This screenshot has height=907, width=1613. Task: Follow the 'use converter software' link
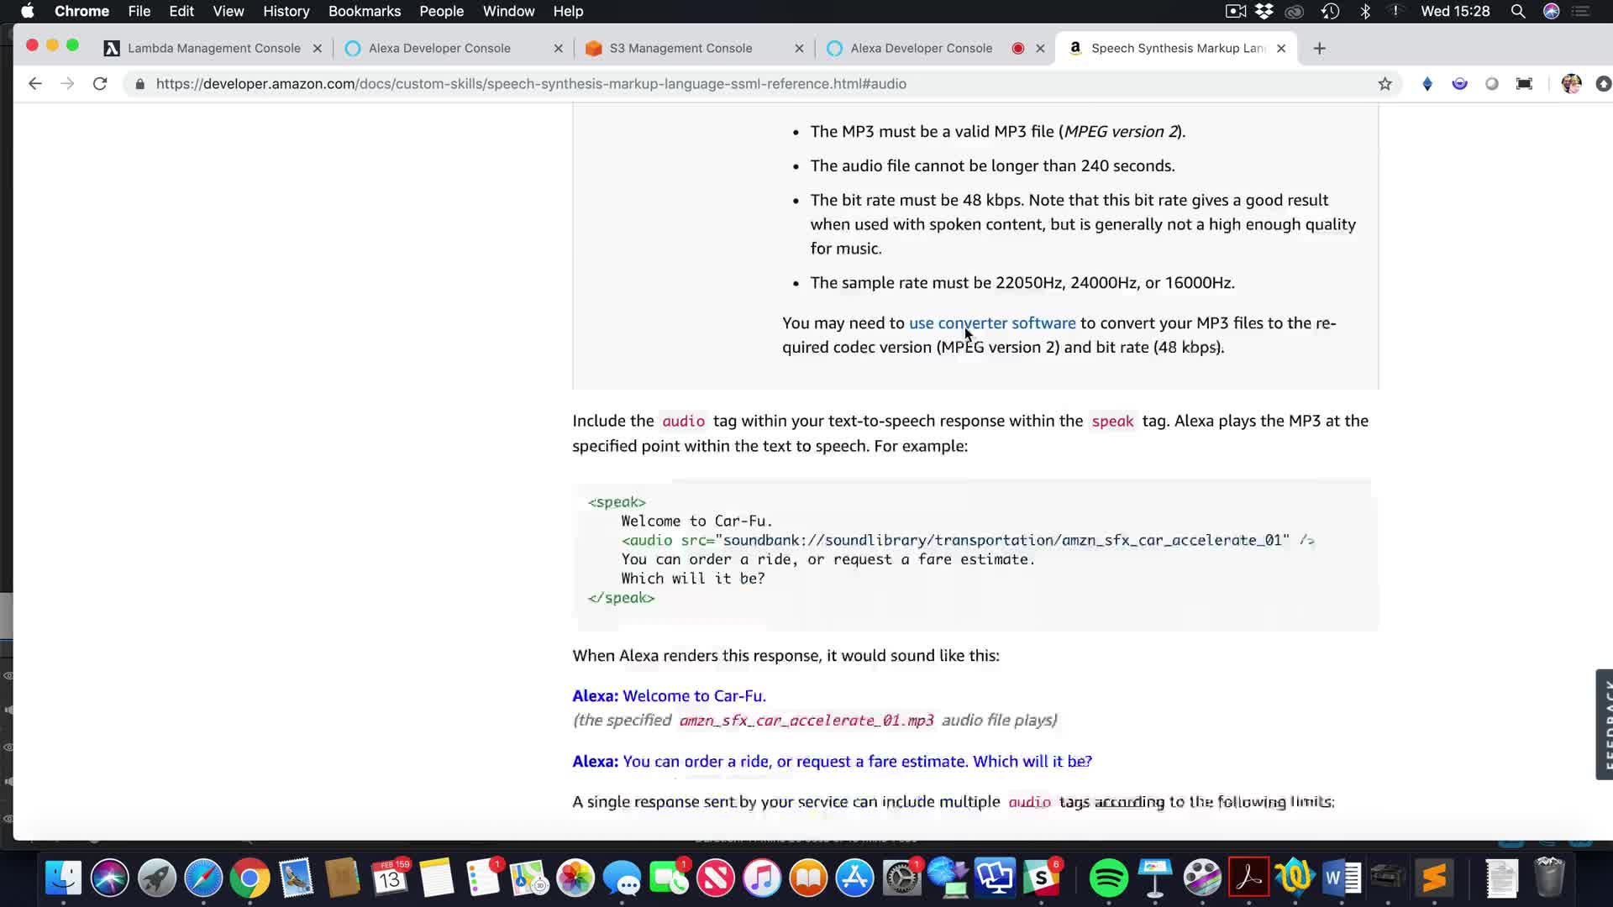[x=991, y=322]
